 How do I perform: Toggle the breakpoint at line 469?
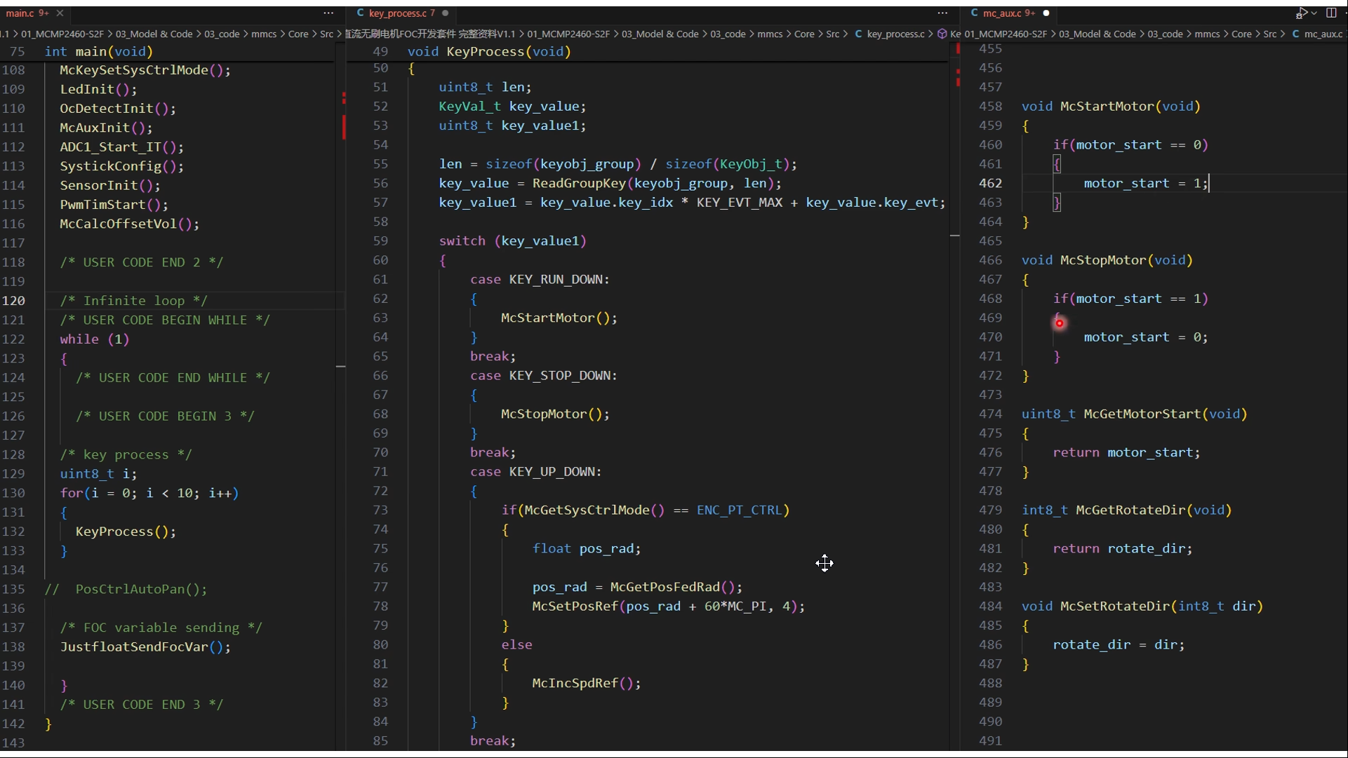click(x=1059, y=323)
